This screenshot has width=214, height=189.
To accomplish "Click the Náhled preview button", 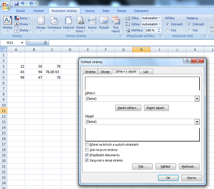I will point(166,166).
